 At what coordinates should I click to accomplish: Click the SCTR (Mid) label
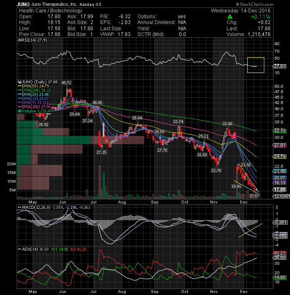[x=151, y=34]
